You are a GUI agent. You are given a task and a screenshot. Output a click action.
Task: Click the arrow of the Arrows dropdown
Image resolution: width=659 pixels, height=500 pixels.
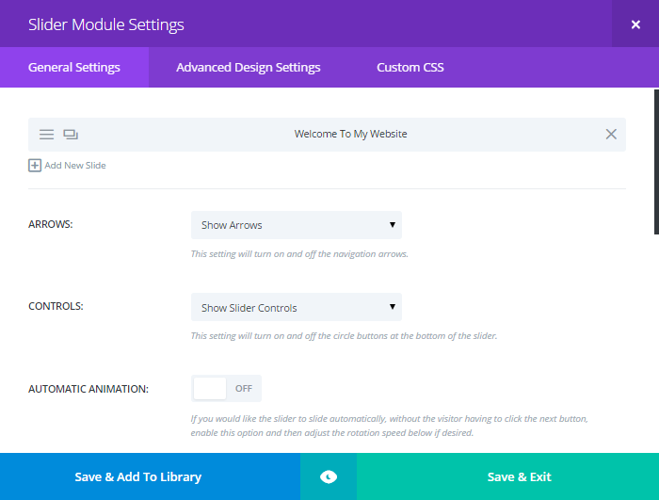tap(393, 224)
